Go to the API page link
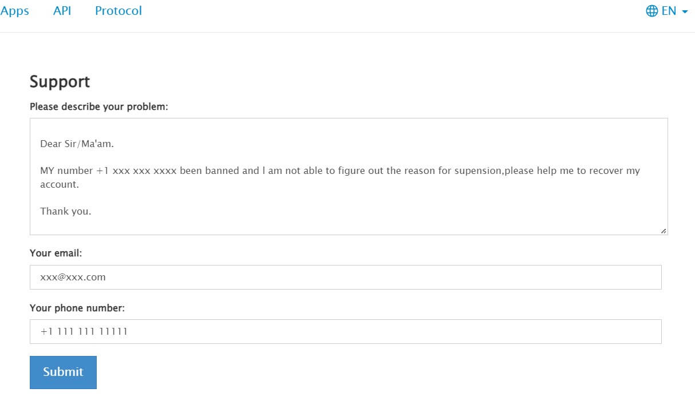Screen dimensions: 695x412 [x=62, y=11]
